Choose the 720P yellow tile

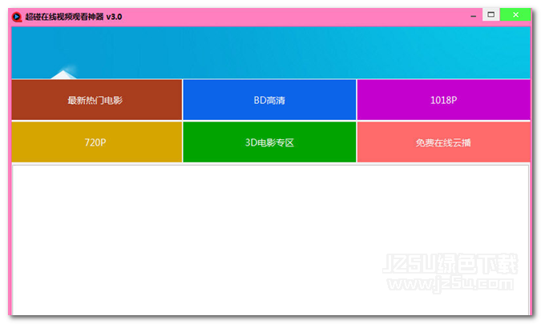[x=96, y=142]
